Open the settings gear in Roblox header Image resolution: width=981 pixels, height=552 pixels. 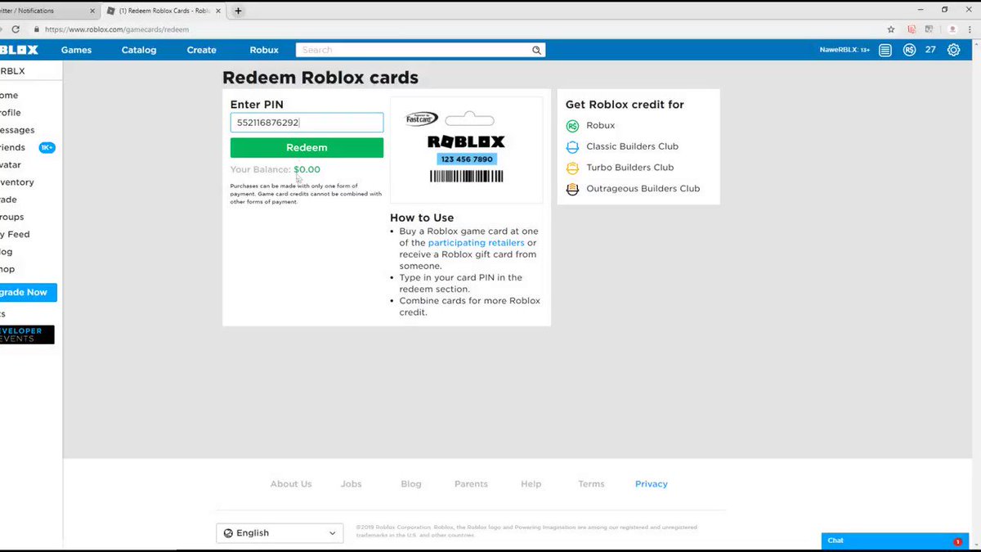[x=953, y=50]
